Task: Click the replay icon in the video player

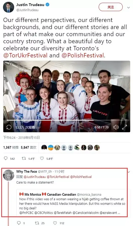Action: pos(9,127)
